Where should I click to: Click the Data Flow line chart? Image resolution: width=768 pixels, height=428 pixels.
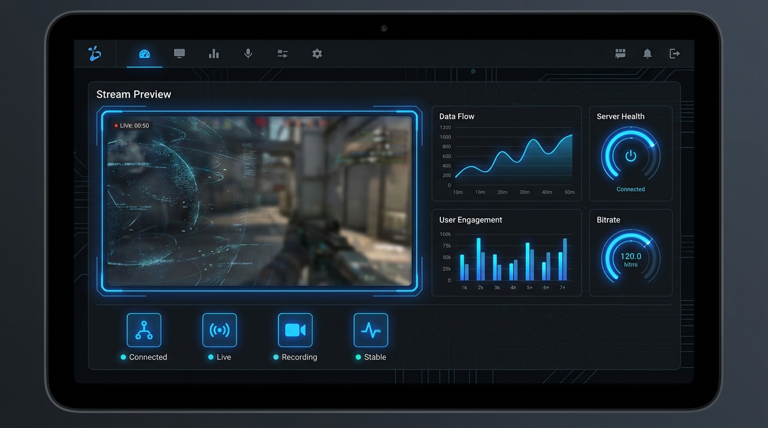[x=513, y=160]
